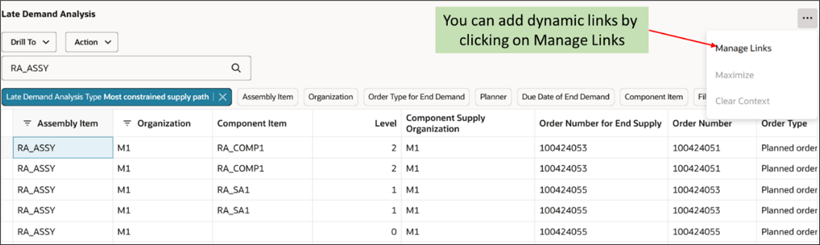The image size is (820, 245).
Task: Expand the Drill To dropdown
Action: 30,42
